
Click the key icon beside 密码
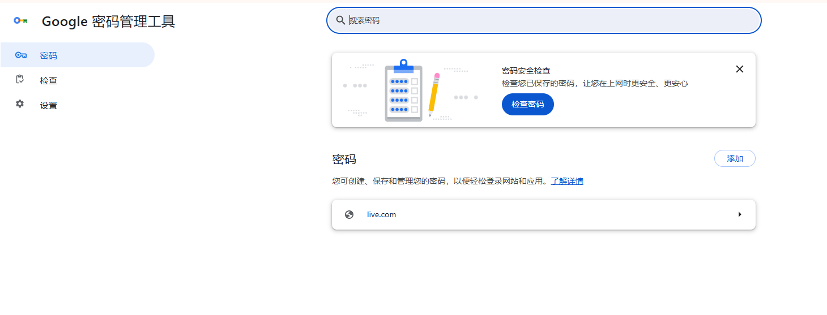tap(20, 55)
